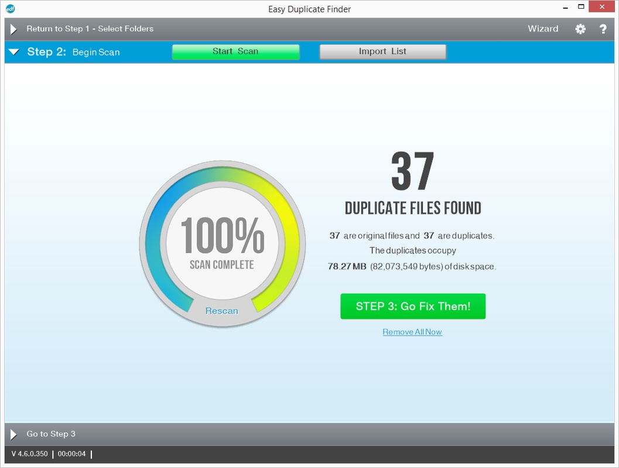Close the Easy Duplicate Finder window
Image resolution: width=619 pixels, height=468 pixels.
coord(602,6)
